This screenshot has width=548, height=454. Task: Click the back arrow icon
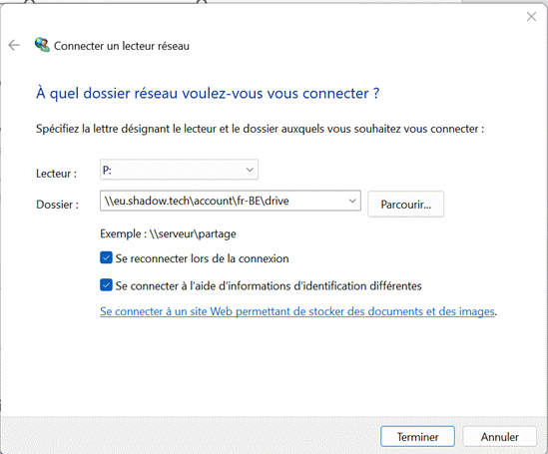pyautogui.click(x=14, y=45)
